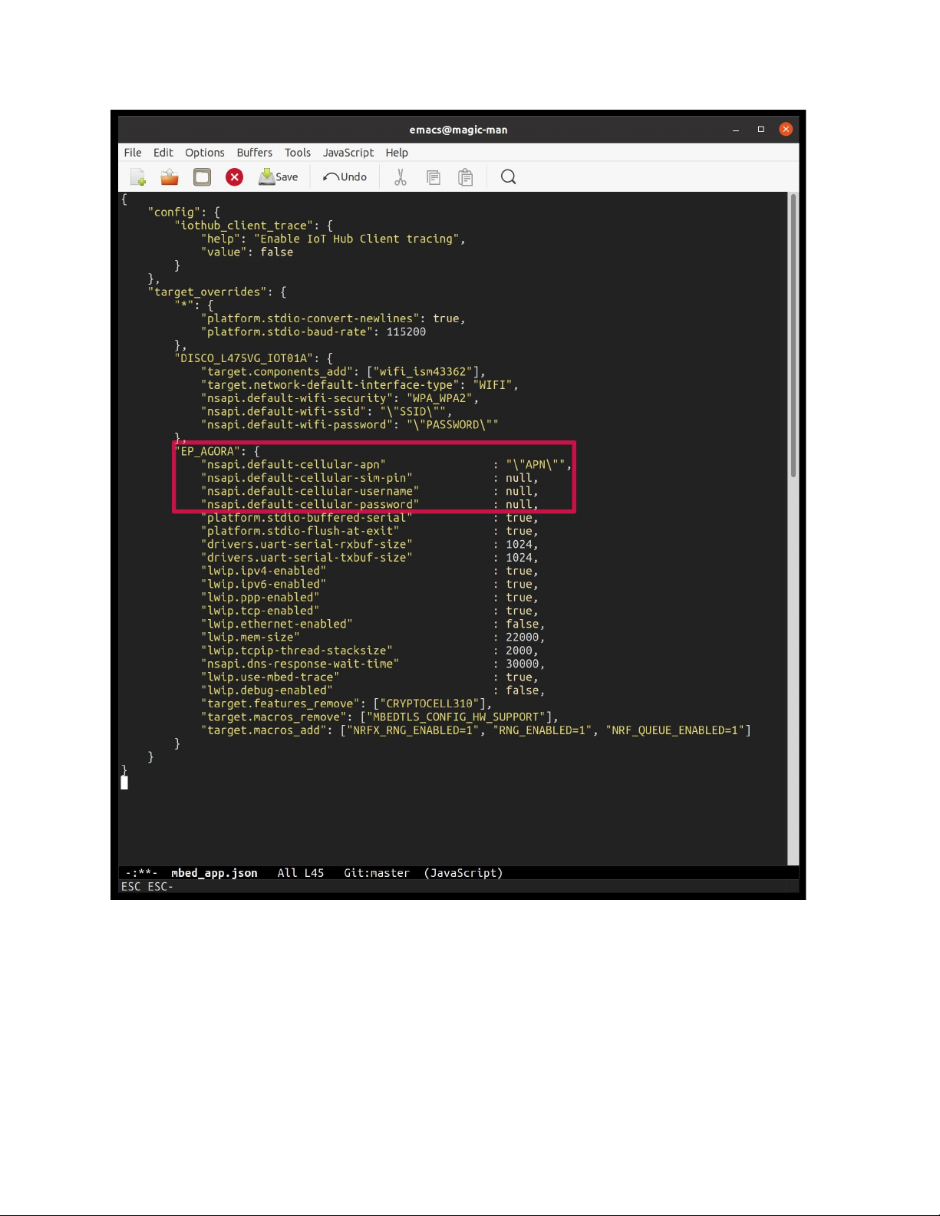Click the vertical scrollbar of the editor
Screen dimensions: 940x1216
[x=793, y=338]
